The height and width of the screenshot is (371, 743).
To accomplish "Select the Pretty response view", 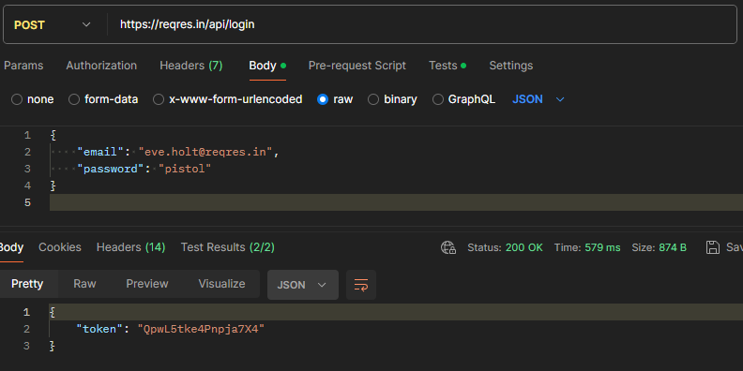I will click(x=27, y=284).
